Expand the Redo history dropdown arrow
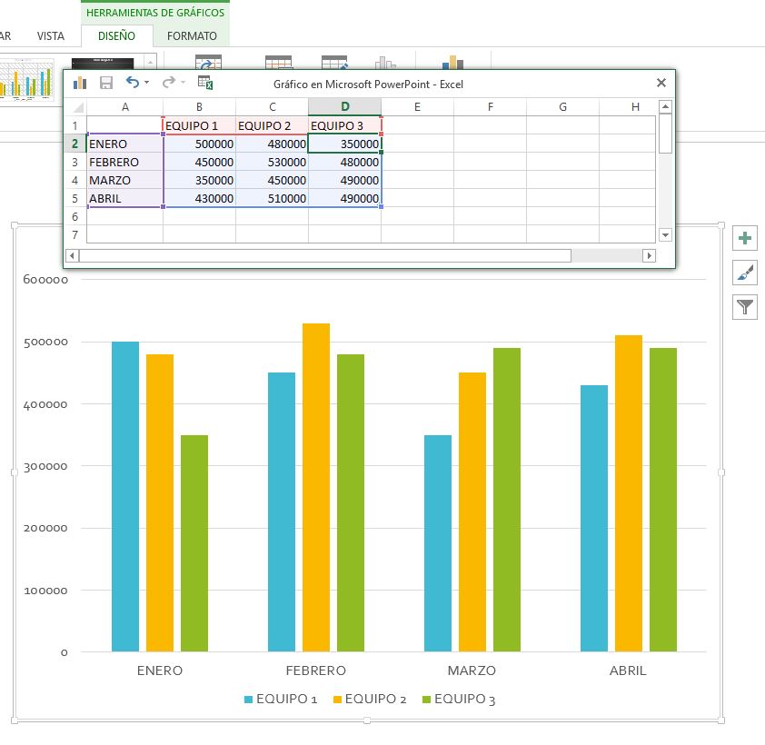 (183, 84)
